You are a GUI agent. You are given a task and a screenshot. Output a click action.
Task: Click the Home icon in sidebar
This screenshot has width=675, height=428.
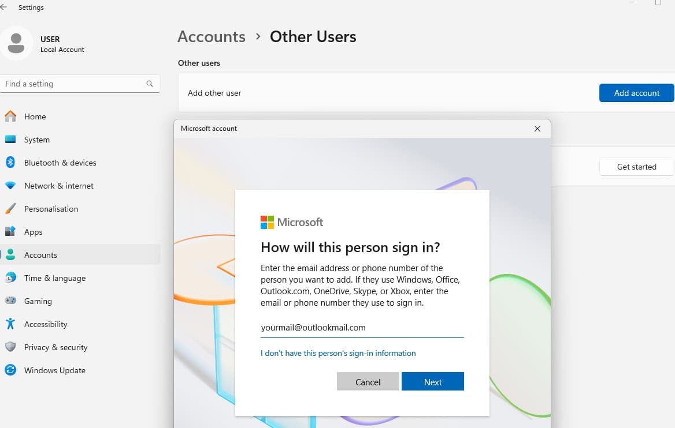click(10, 117)
